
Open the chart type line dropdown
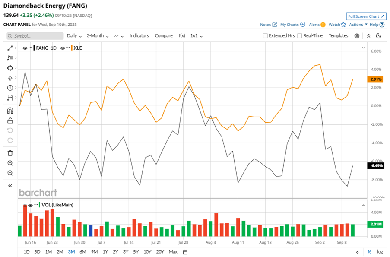[119, 36]
